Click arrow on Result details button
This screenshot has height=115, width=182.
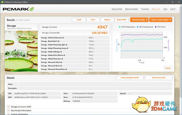147,20
